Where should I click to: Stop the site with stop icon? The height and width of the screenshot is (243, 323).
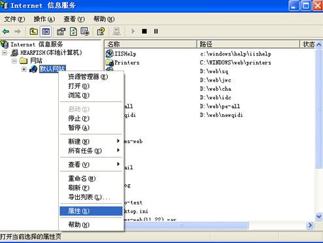pos(144,31)
